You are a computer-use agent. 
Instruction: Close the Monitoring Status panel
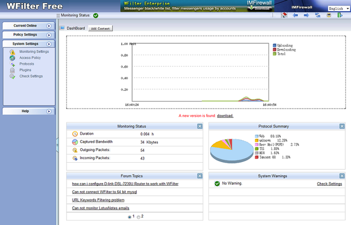200,126
